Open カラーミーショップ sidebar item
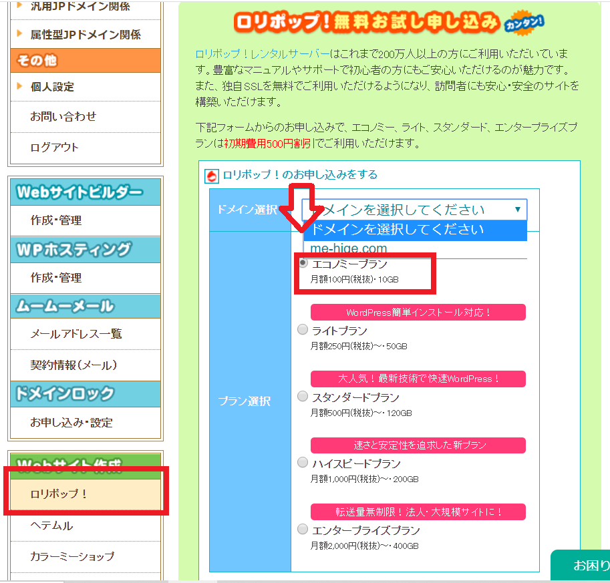 (72, 556)
